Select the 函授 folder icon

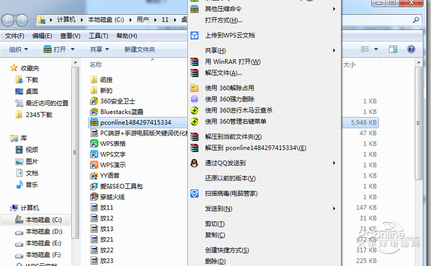94,79
